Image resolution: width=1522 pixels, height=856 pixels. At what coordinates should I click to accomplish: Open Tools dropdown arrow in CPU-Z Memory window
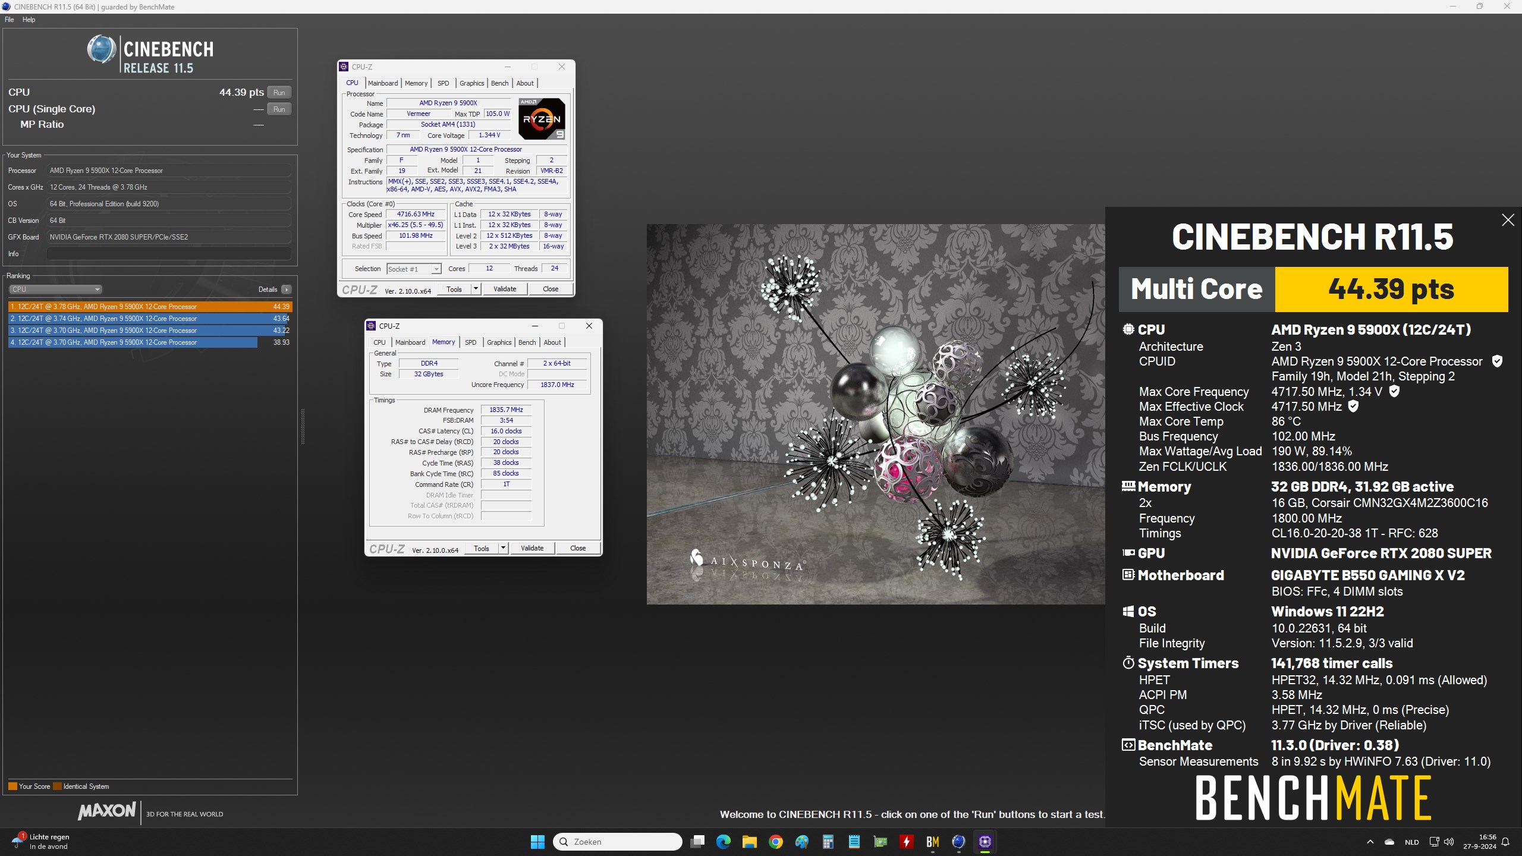503,548
